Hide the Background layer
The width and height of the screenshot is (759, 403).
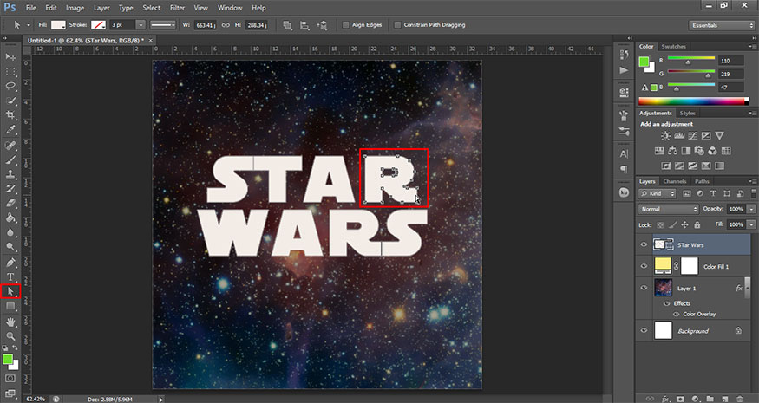tap(644, 331)
